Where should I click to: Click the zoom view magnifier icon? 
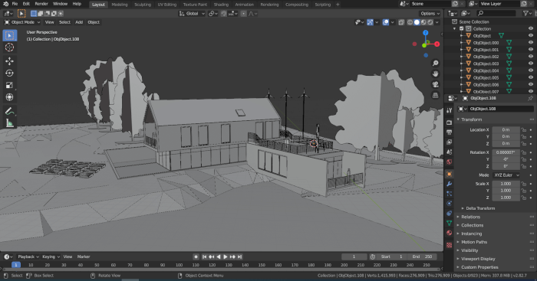tap(435, 64)
